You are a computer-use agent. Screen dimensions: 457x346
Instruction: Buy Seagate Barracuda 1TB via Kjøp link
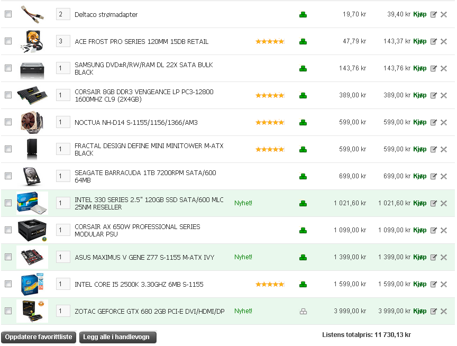pos(419,176)
